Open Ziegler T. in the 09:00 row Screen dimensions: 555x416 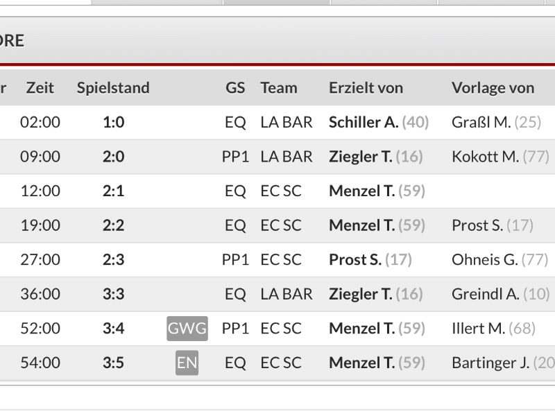[x=360, y=157]
